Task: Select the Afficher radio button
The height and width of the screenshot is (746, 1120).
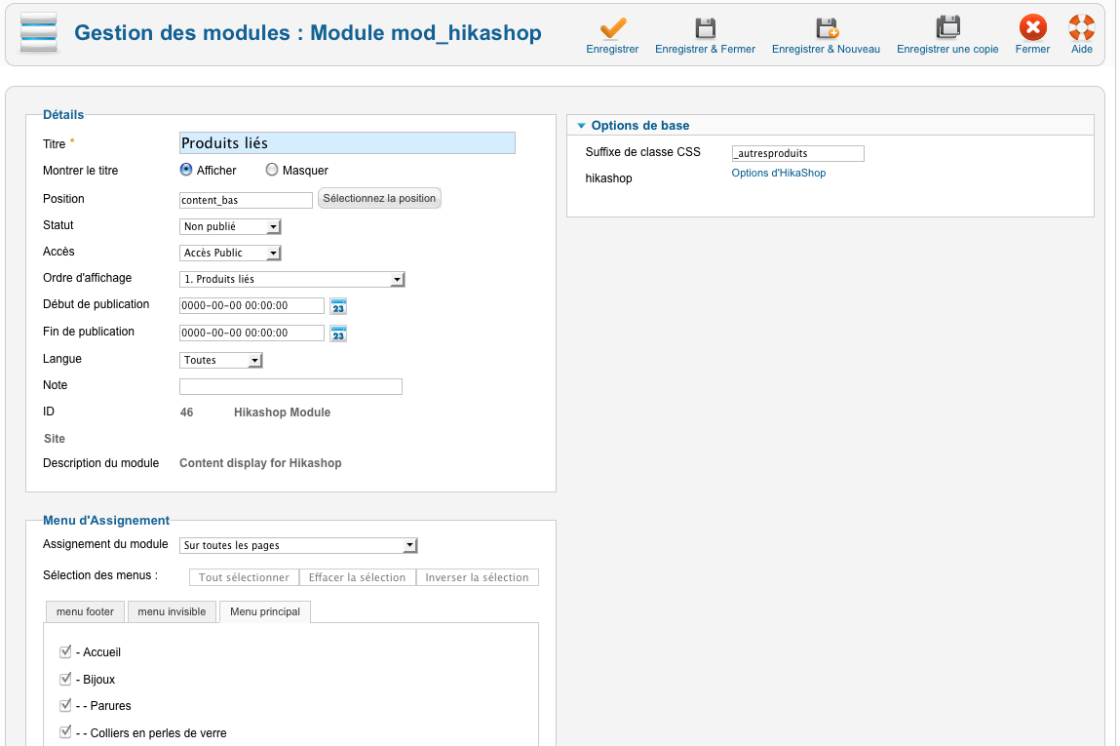Action: point(186,170)
